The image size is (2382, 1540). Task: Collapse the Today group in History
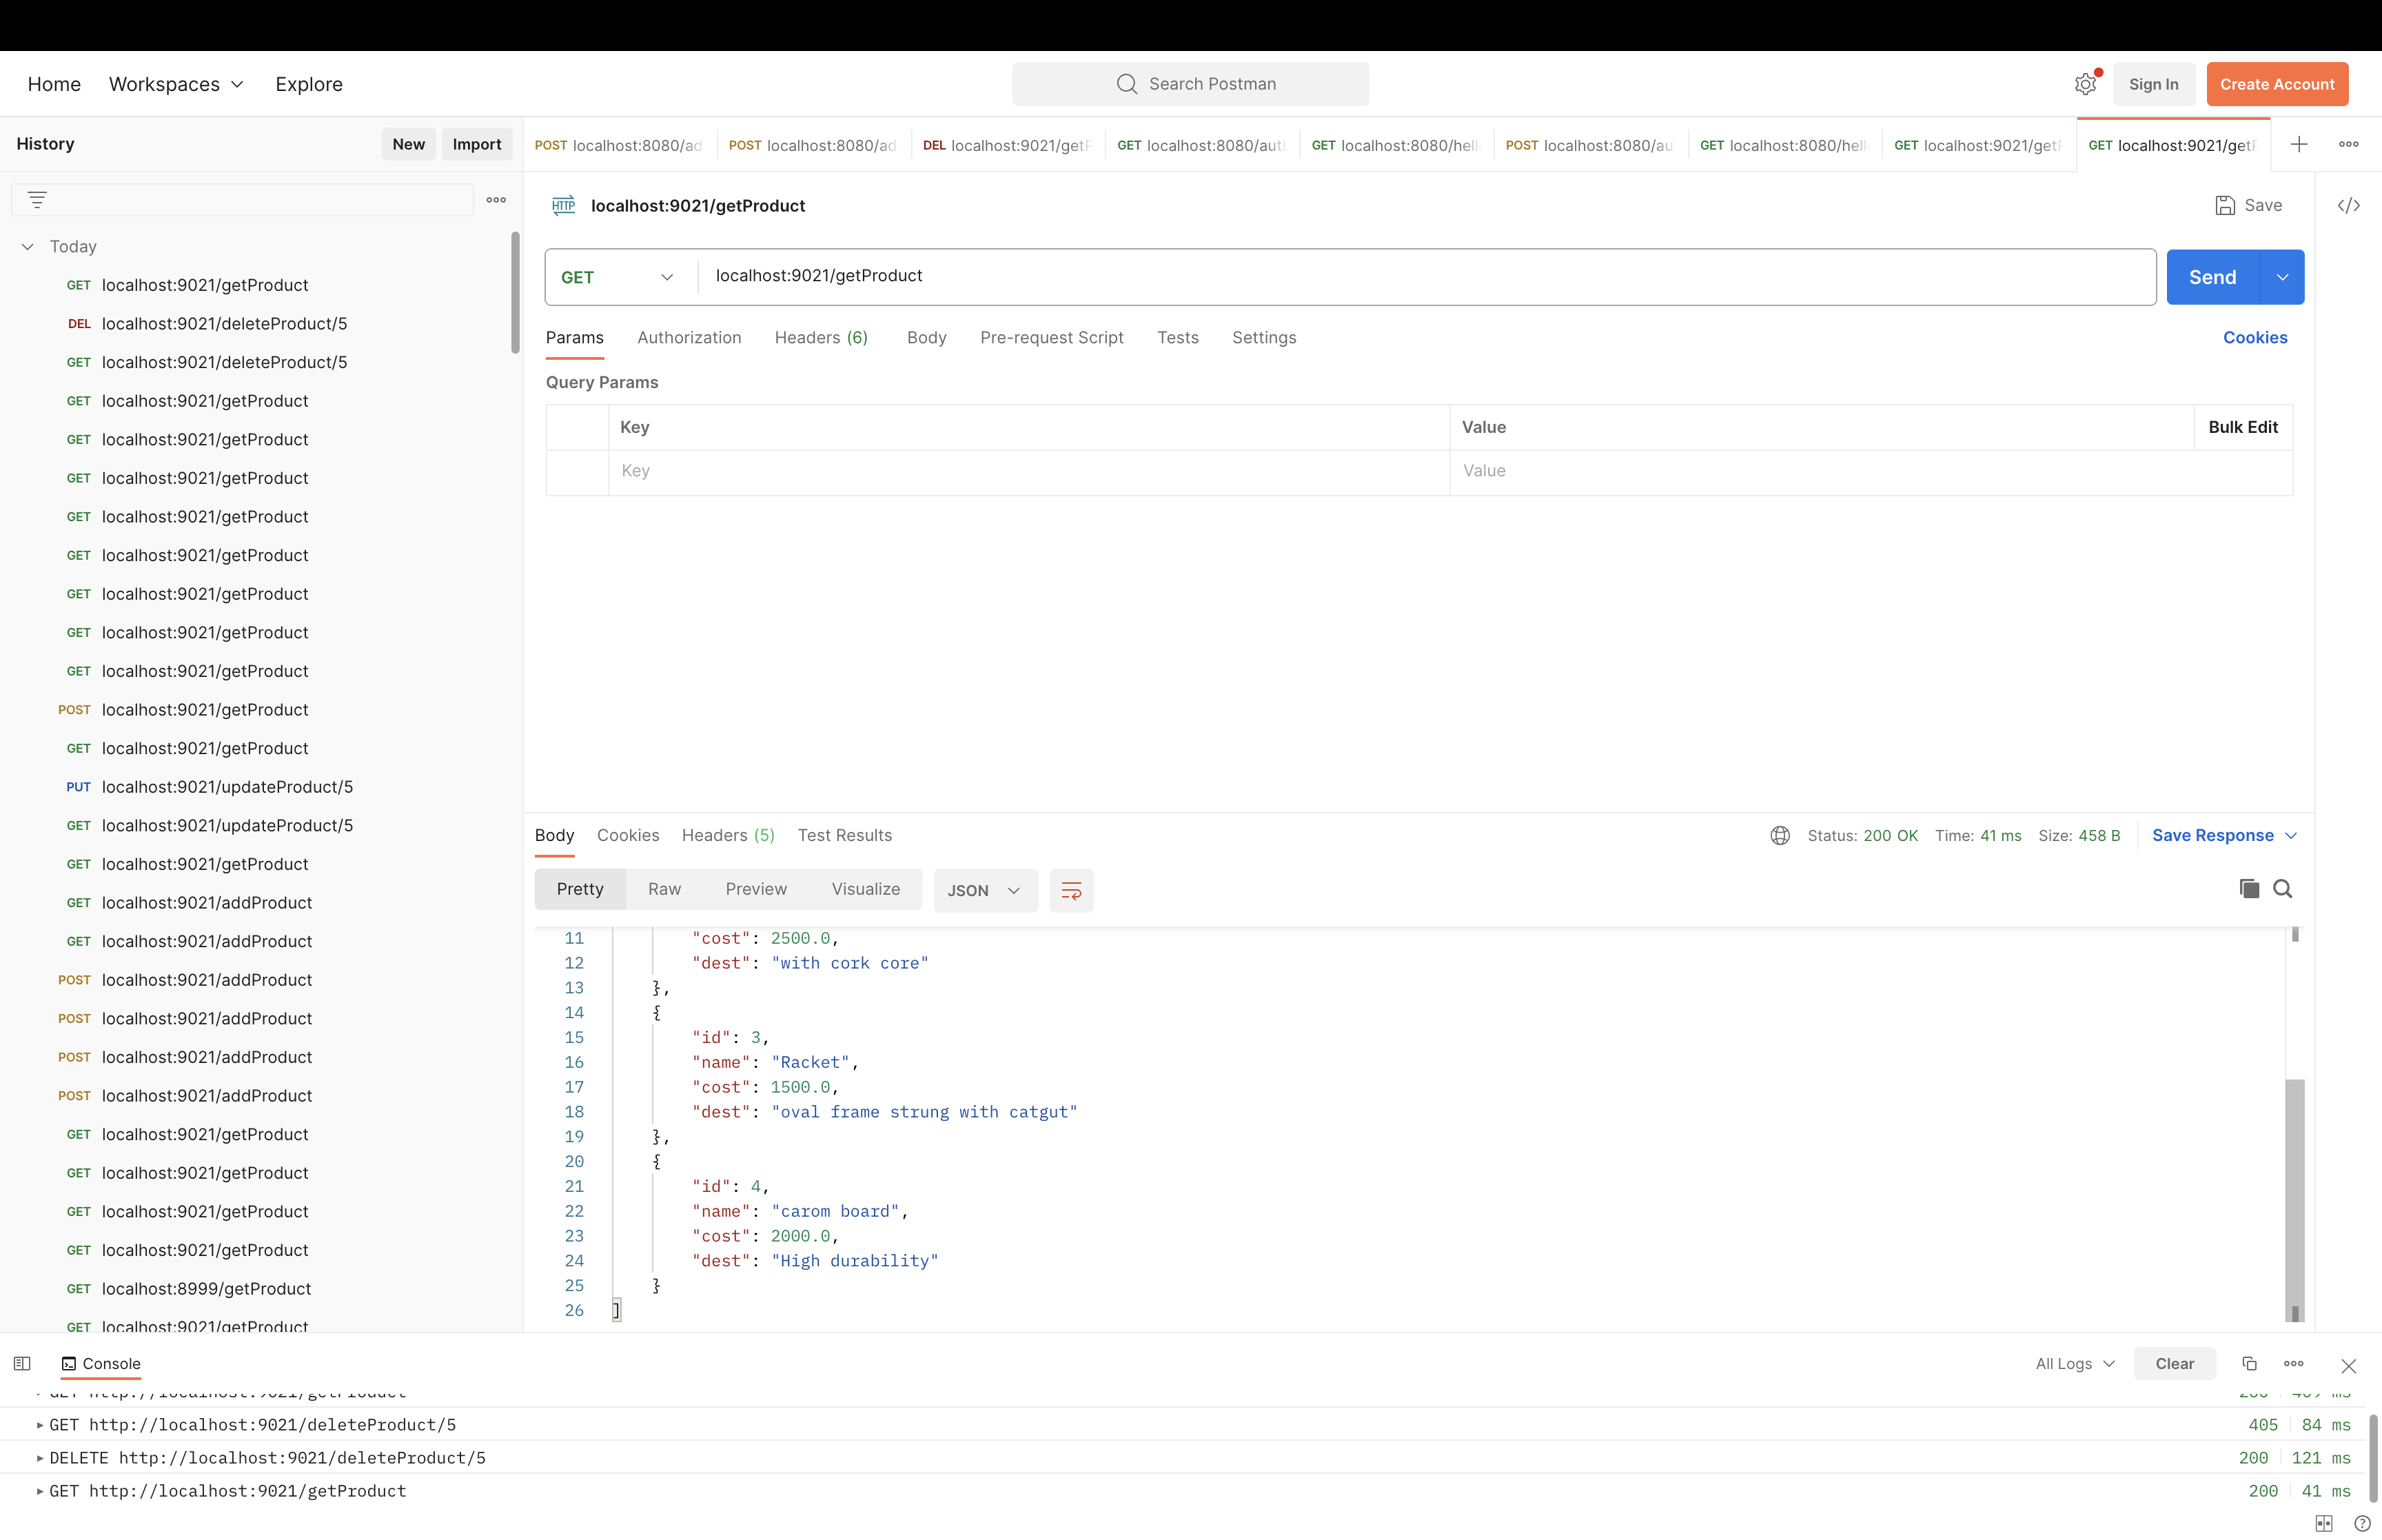tap(26, 246)
